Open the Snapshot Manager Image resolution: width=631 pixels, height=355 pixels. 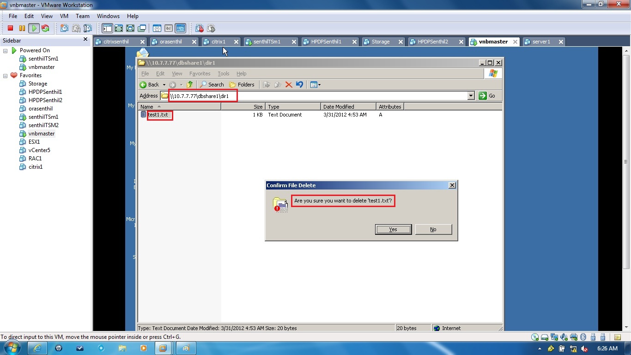point(87,28)
